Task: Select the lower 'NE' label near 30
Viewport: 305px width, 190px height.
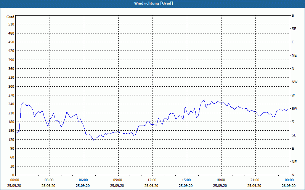Action: point(294,162)
